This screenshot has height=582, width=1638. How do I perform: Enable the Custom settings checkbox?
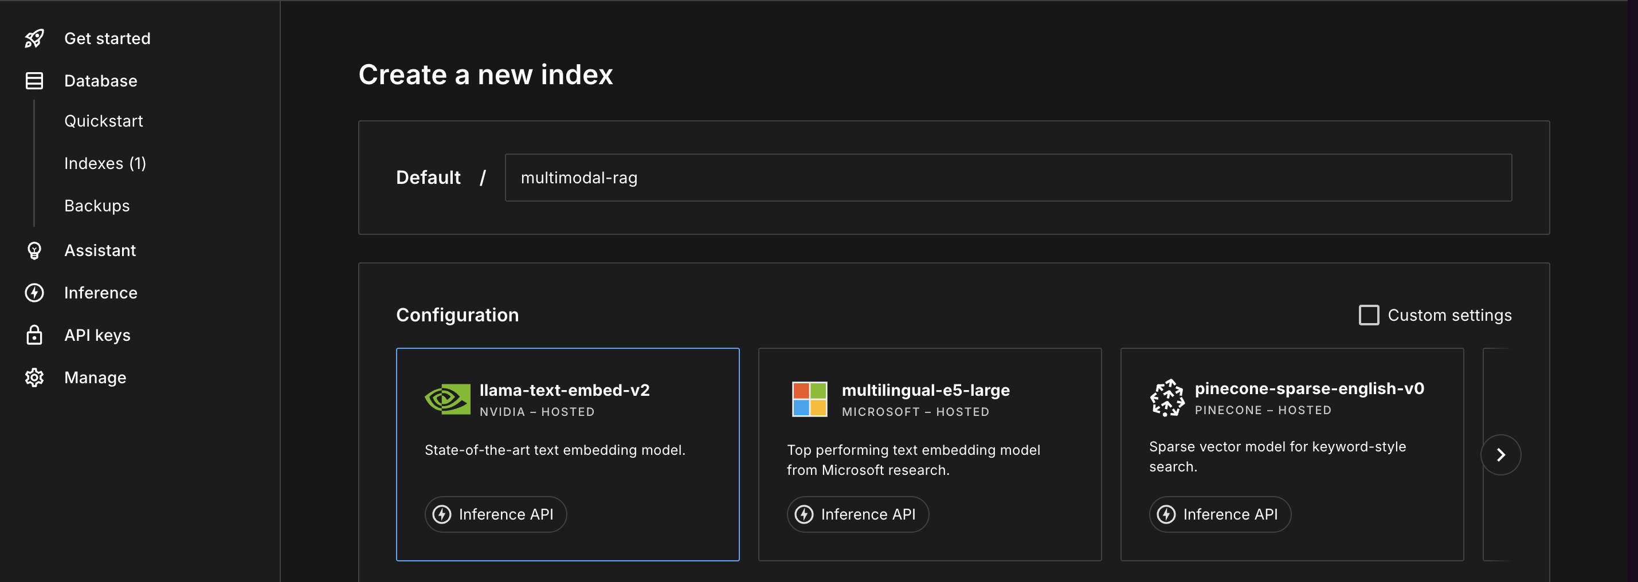click(x=1369, y=314)
